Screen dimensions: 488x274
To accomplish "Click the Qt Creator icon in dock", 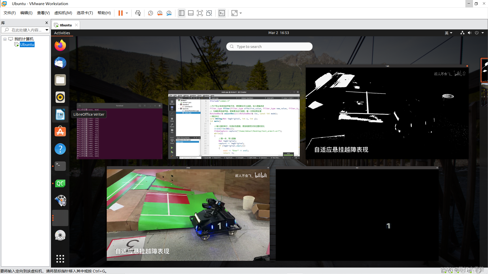I will pos(60,183).
